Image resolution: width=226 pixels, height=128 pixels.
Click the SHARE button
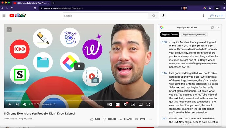126,119
